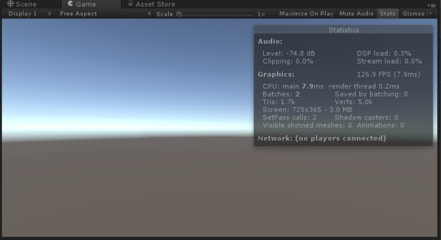Click the Statistics panel title
The image size is (441, 240).
[343, 30]
